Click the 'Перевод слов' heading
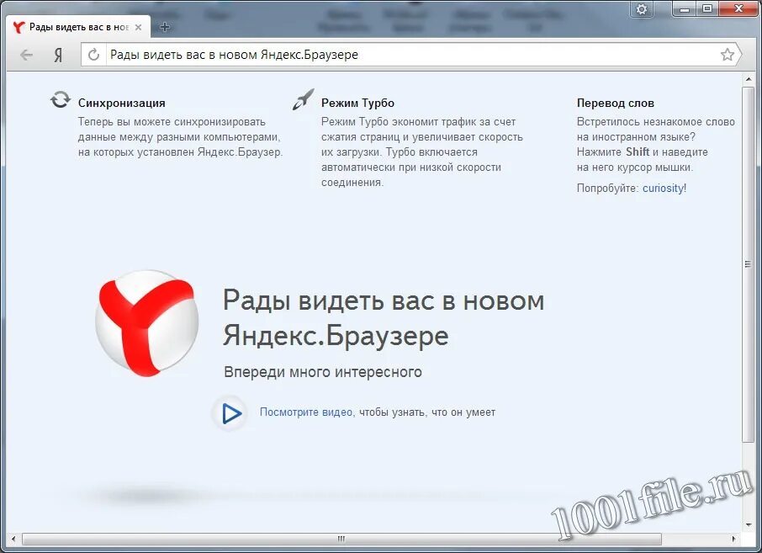Viewport: 762px width, 553px height. click(616, 104)
